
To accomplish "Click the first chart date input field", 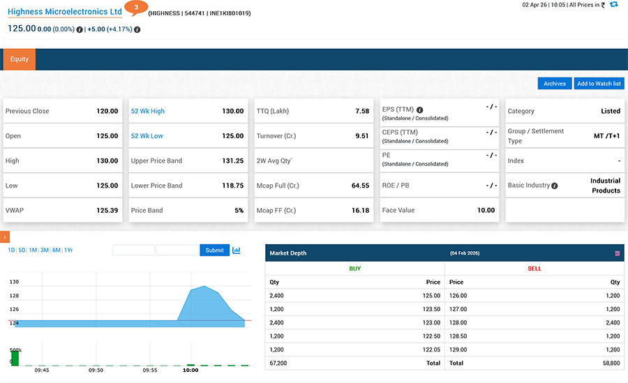I will [133, 250].
